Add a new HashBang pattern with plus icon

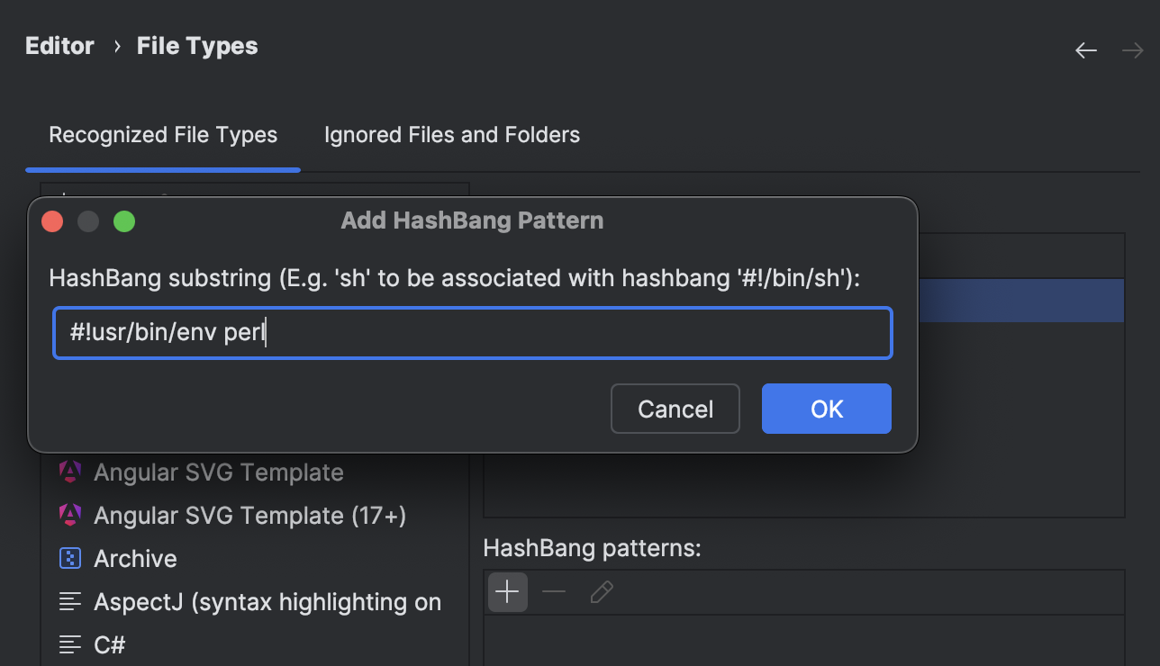coord(507,591)
